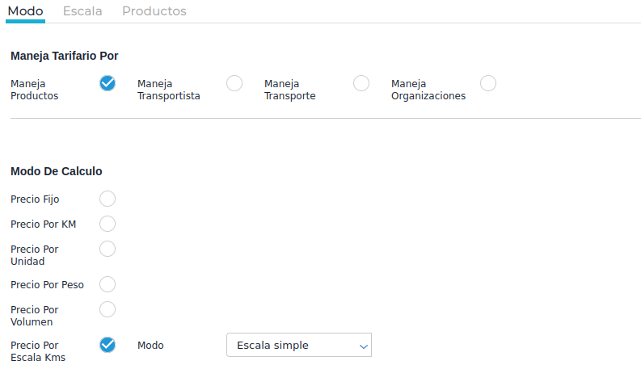Screen dimensions: 641x365
Task: Click the Precio Por Escala Kms label text
Action: click(x=38, y=351)
